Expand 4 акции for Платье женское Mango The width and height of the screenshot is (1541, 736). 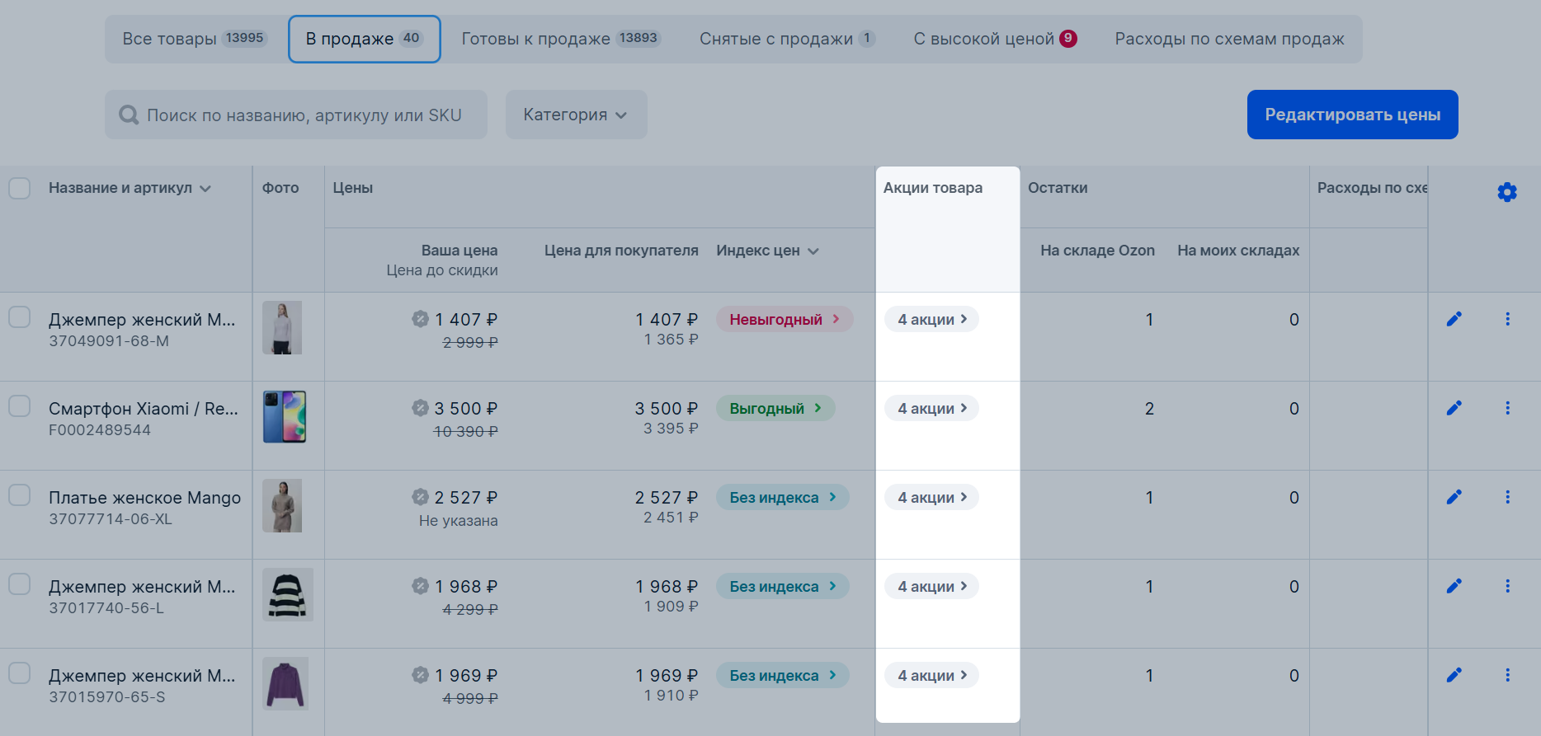pos(932,497)
